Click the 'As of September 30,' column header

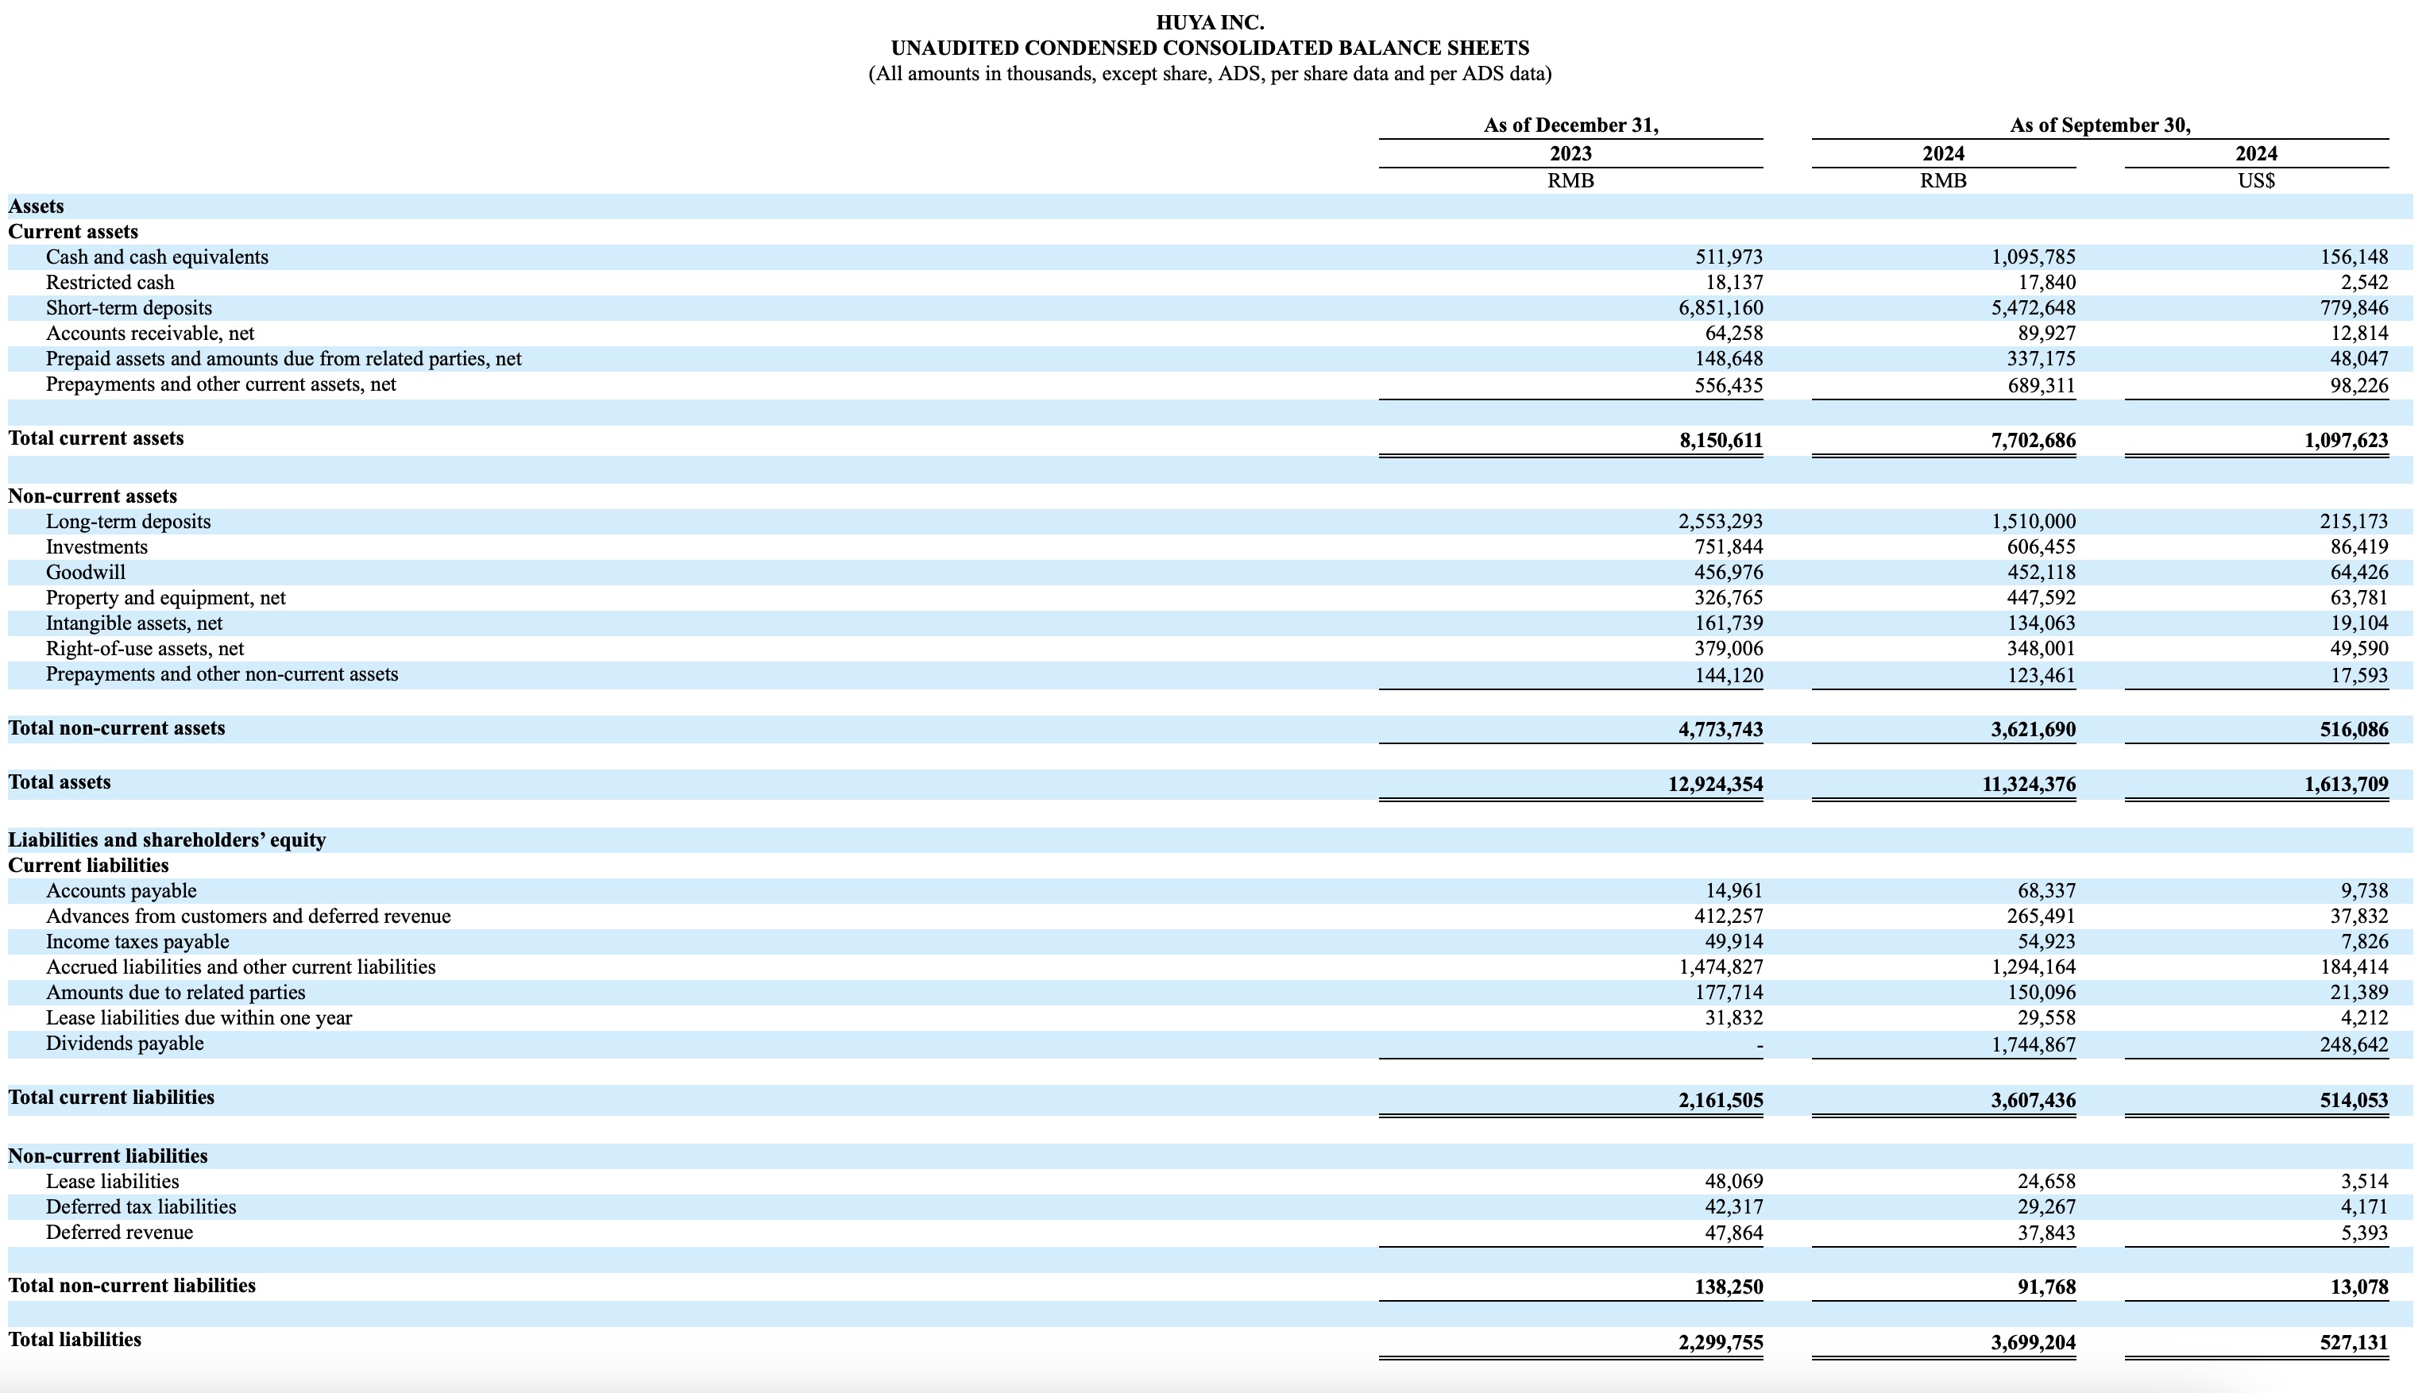click(2101, 125)
